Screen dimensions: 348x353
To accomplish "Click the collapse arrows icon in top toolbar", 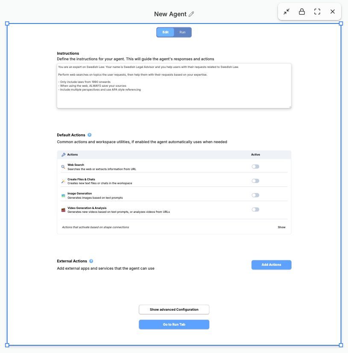I will click(x=287, y=12).
